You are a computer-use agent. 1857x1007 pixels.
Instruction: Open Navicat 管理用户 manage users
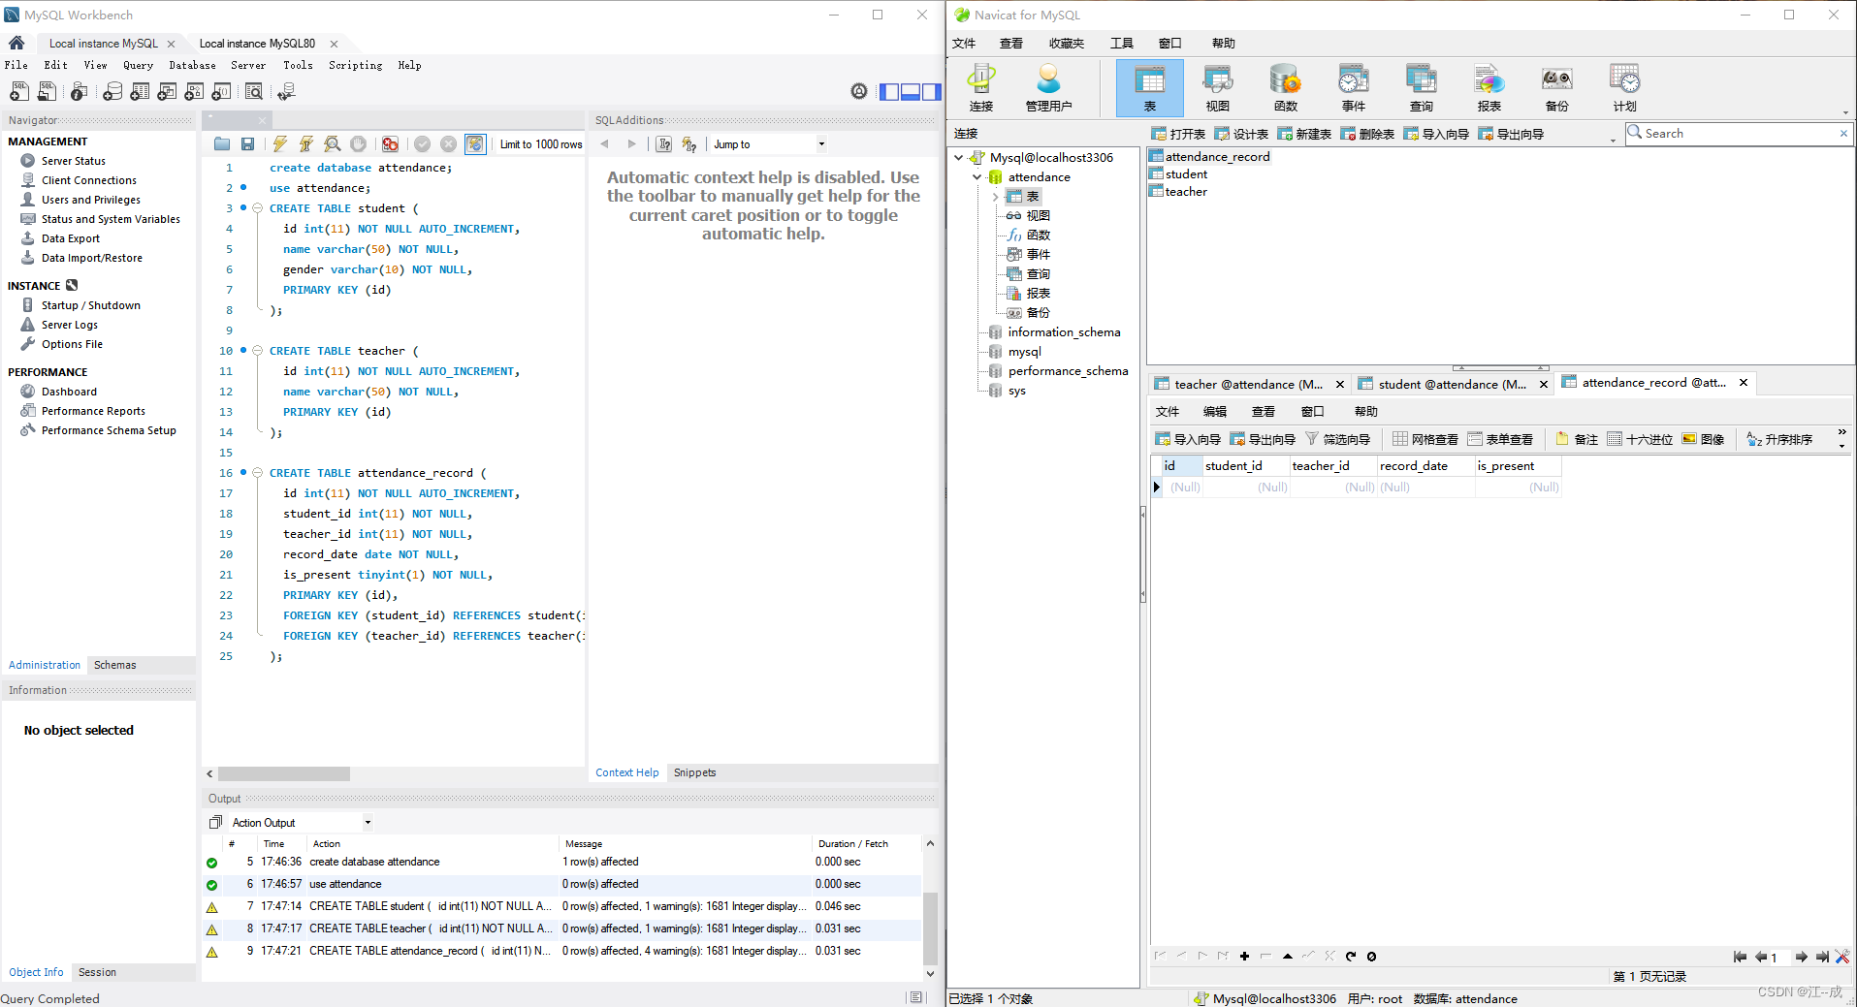click(x=1048, y=87)
